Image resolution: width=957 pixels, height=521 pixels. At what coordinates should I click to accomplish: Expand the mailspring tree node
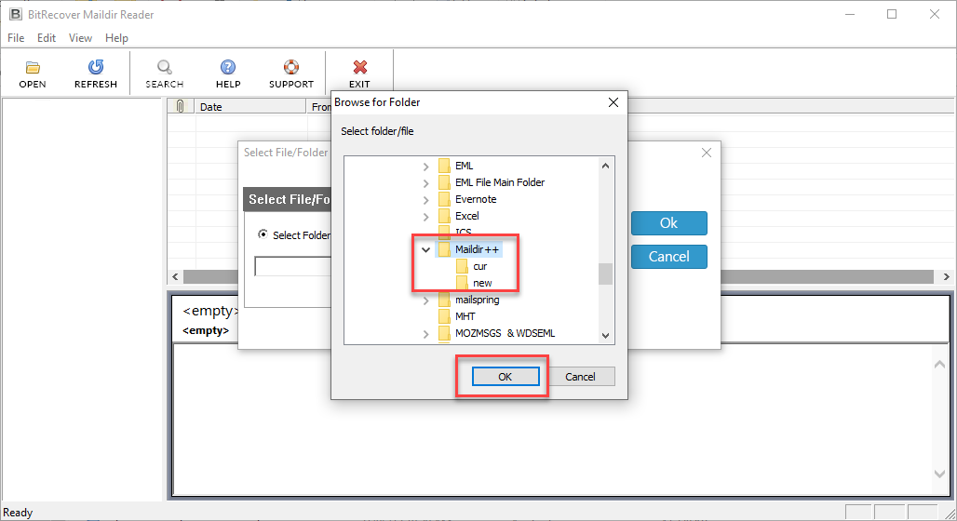[x=426, y=301]
